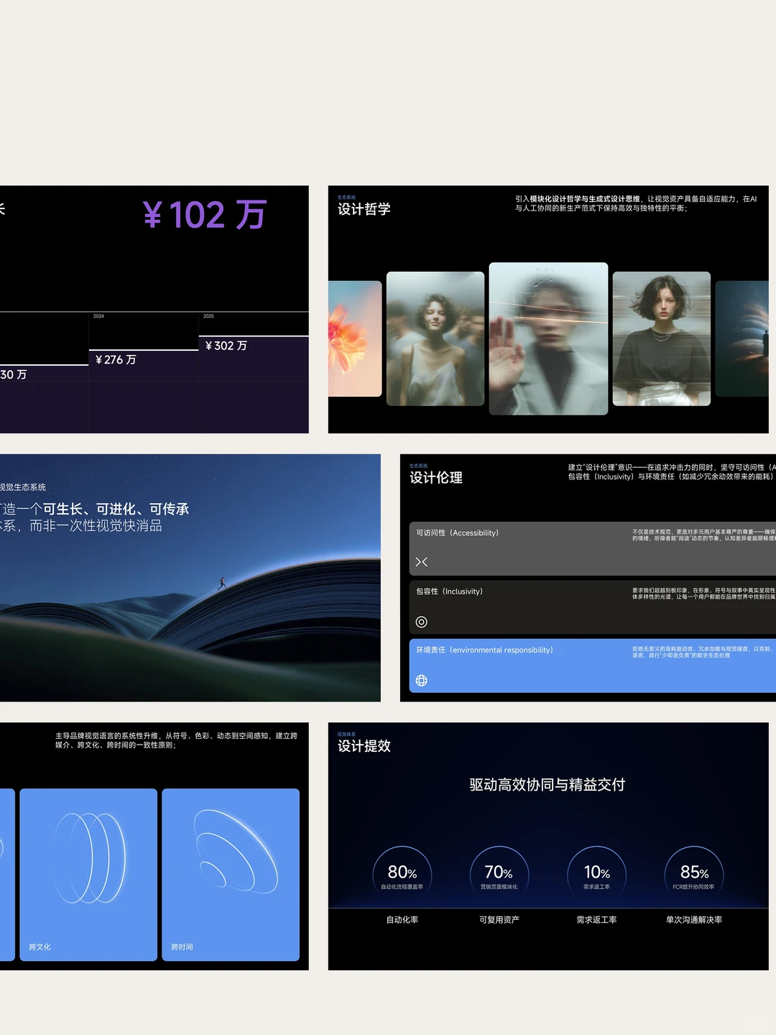Click the 单次沟通解决率 label

(x=694, y=920)
